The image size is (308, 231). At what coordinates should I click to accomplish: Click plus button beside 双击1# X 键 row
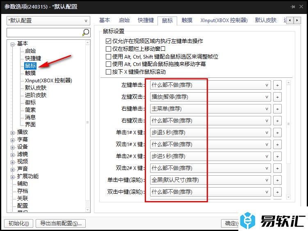pyautogui.click(x=278, y=145)
